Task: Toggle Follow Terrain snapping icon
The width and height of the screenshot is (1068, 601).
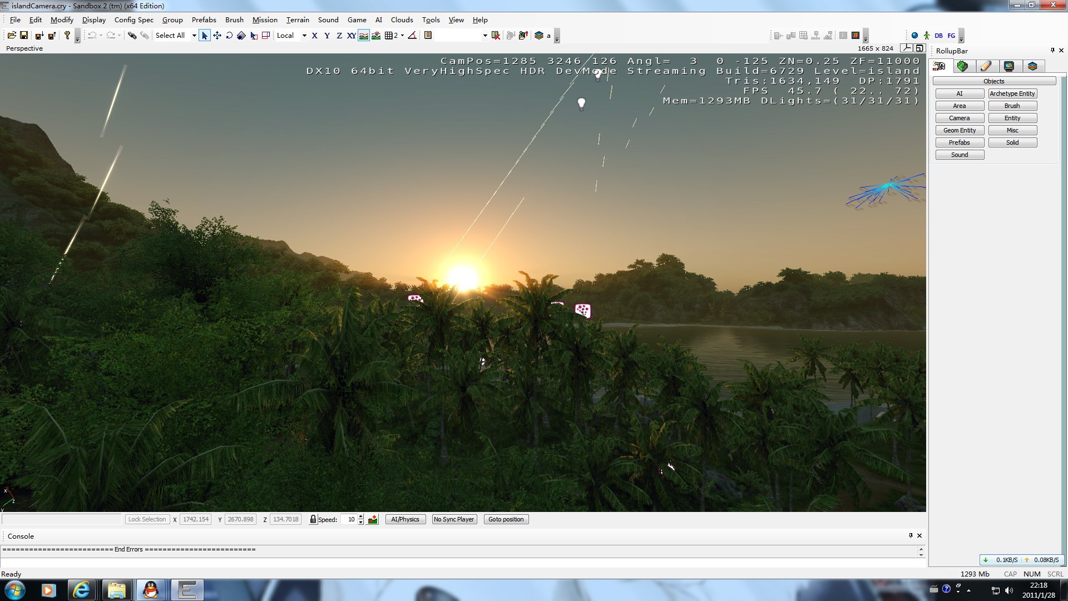Action: pyautogui.click(x=364, y=36)
